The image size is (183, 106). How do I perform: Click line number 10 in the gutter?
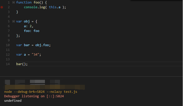[x=8, y=45]
